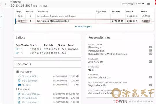
Task: Collapse the Publication documents group
Action: [x=18, y=71]
